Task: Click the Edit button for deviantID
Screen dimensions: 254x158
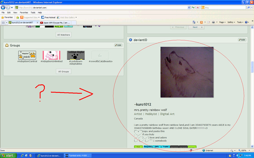Action: click(x=242, y=40)
